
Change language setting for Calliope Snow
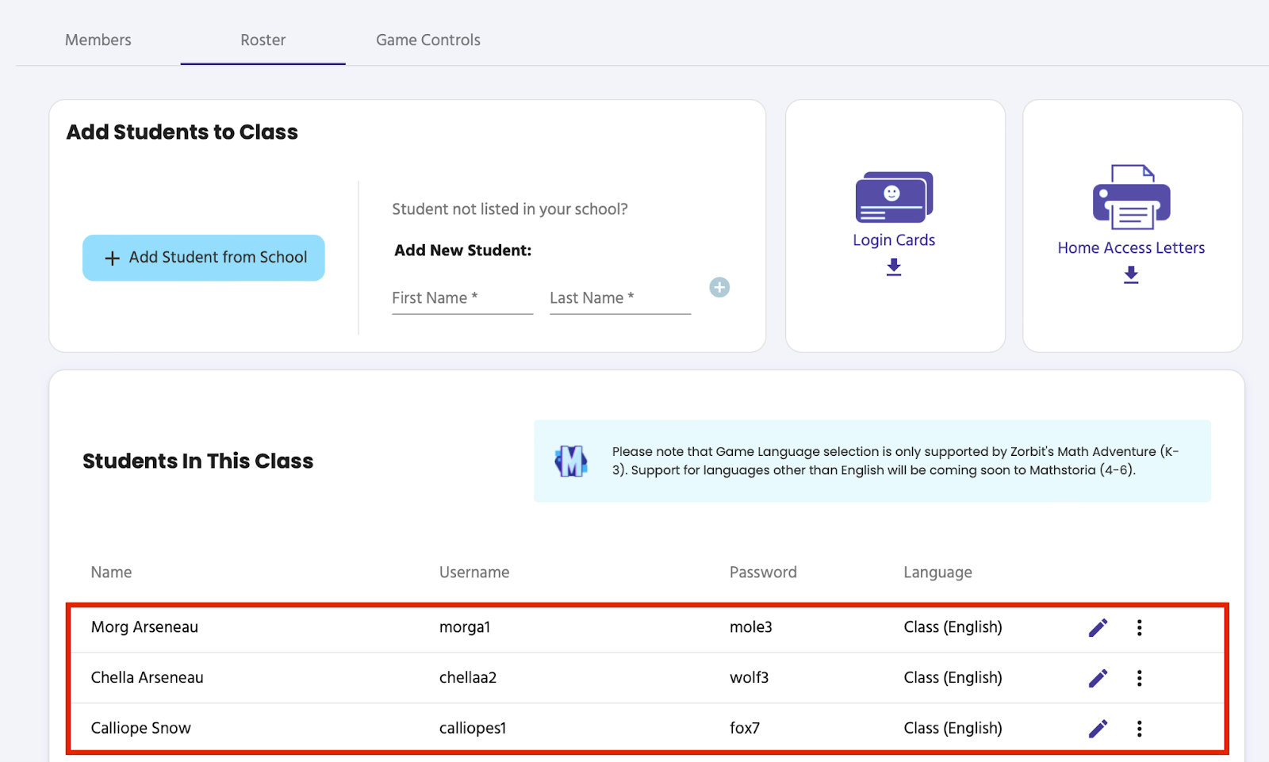(951, 727)
